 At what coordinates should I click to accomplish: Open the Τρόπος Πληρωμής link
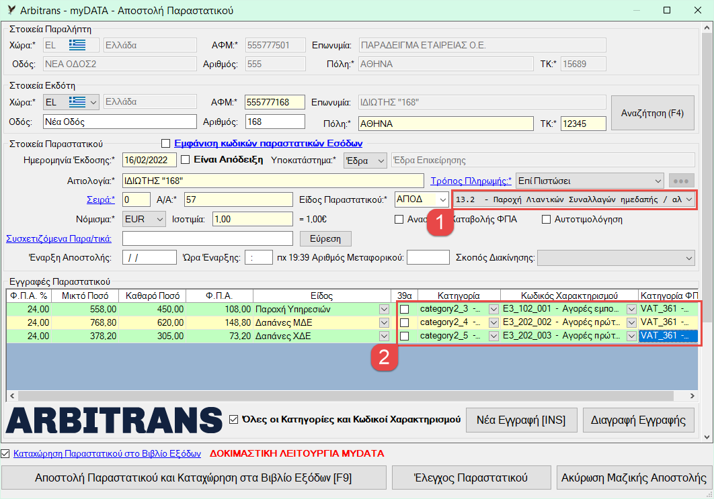(471, 181)
